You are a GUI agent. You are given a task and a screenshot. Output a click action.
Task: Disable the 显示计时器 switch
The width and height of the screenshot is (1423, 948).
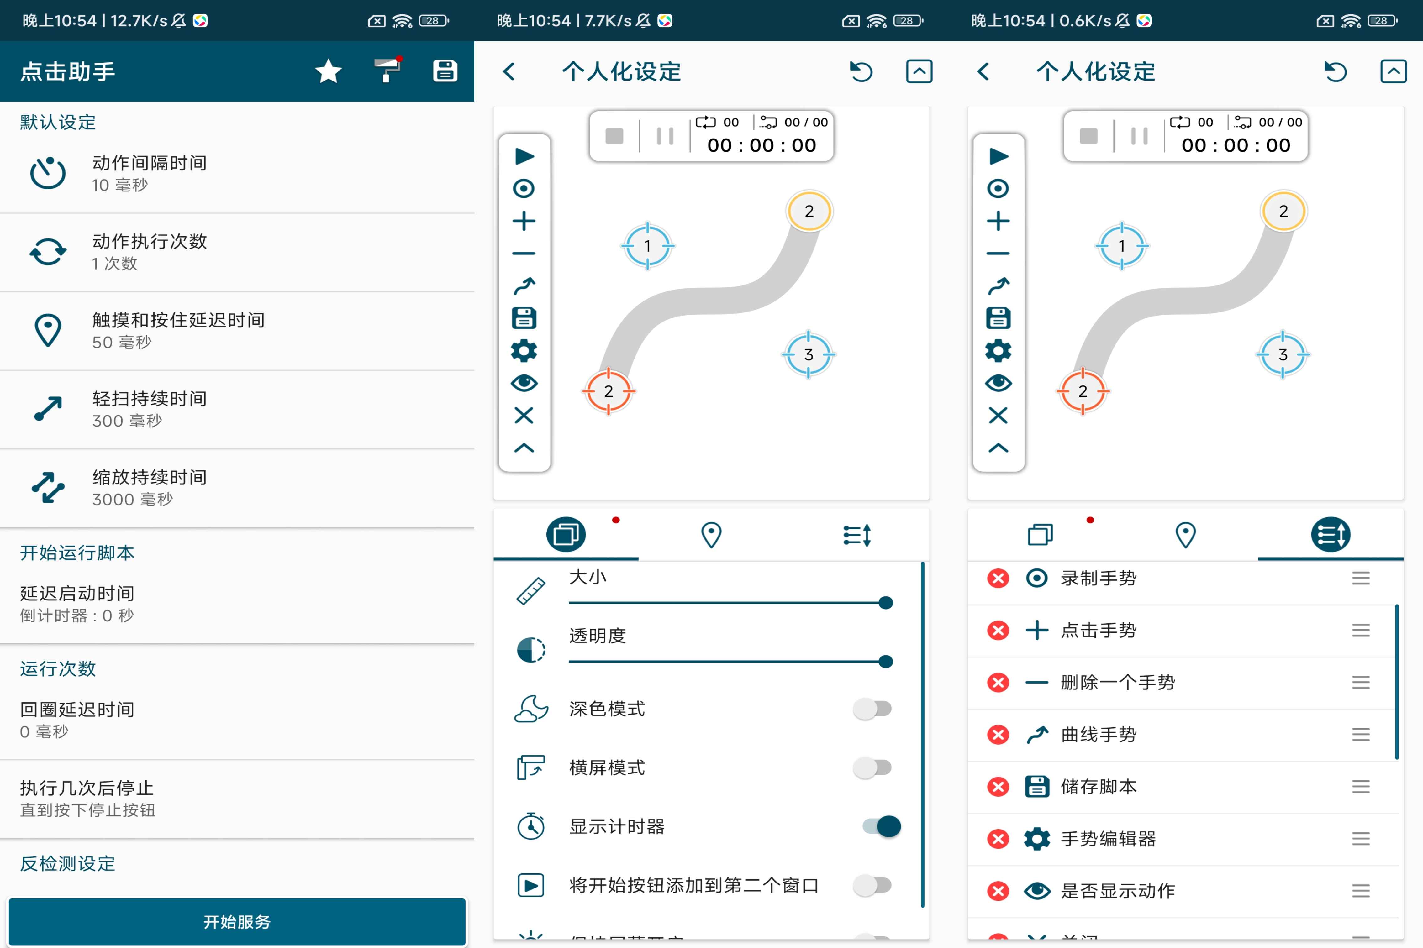882,826
